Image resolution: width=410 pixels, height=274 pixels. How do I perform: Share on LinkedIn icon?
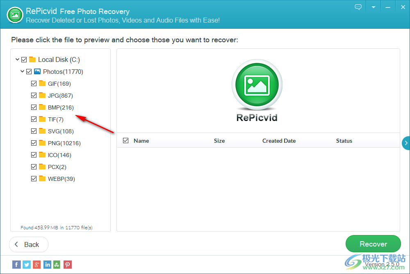[47, 265]
